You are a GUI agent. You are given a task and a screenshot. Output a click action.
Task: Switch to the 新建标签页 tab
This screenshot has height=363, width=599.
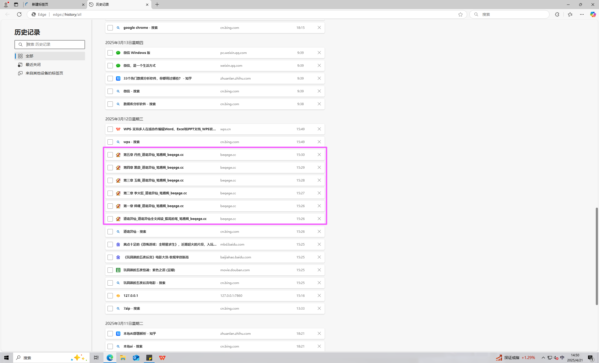(55, 5)
